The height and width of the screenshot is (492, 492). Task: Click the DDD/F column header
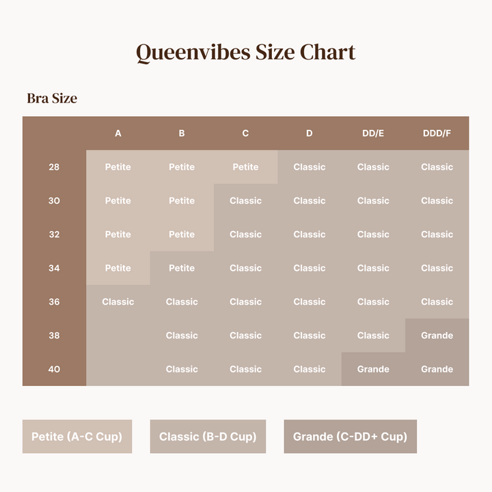click(437, 133)
